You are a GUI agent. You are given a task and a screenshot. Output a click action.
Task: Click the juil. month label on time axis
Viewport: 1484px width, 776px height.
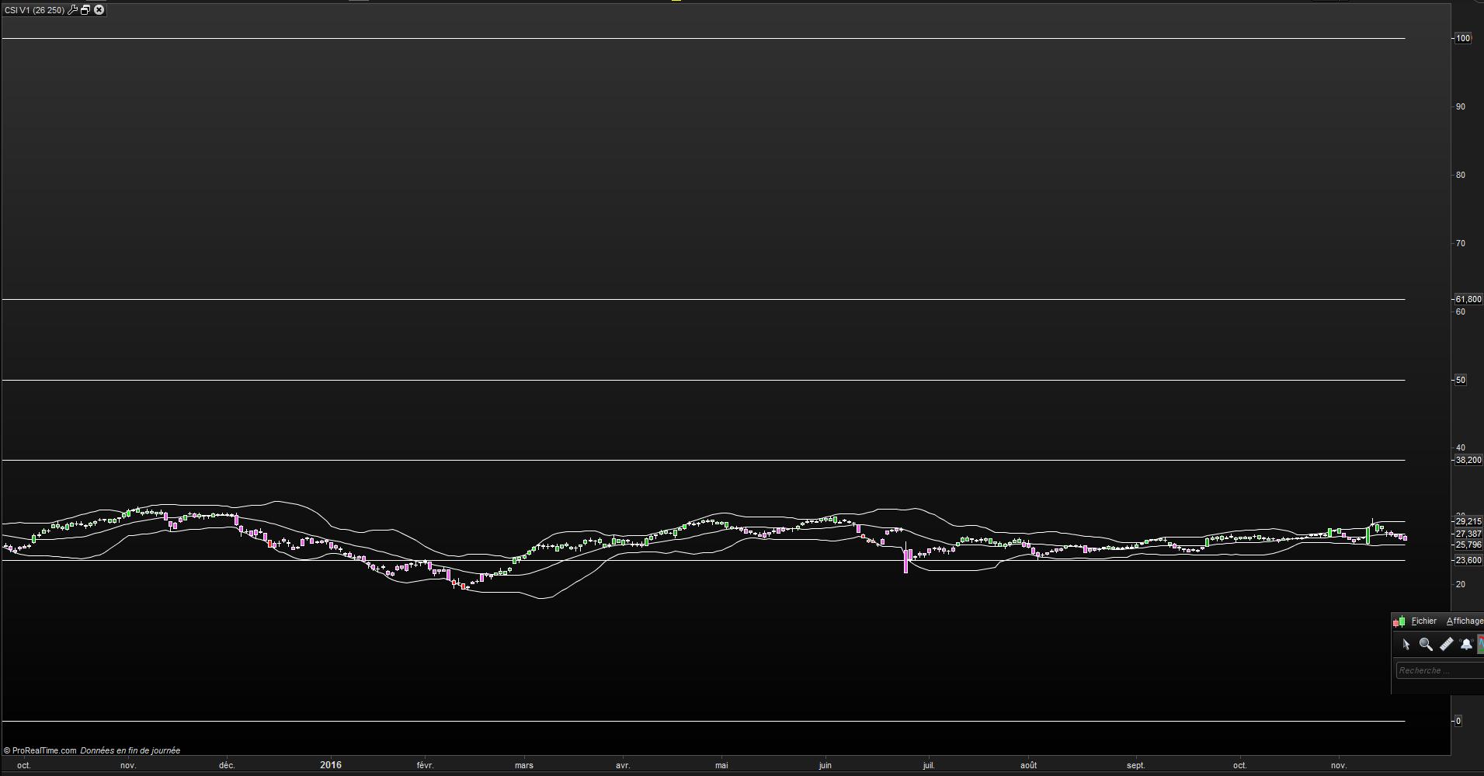[x=929, y=765]
